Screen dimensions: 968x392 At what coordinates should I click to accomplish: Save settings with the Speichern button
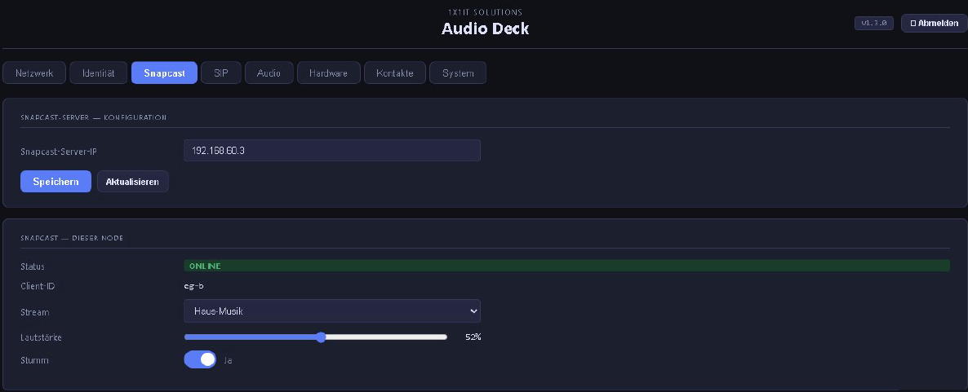56,182
